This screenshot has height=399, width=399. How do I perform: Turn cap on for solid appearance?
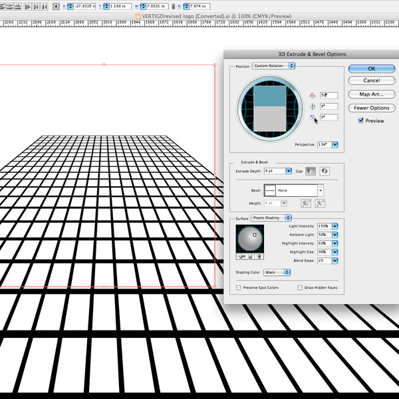click(310, 171)
